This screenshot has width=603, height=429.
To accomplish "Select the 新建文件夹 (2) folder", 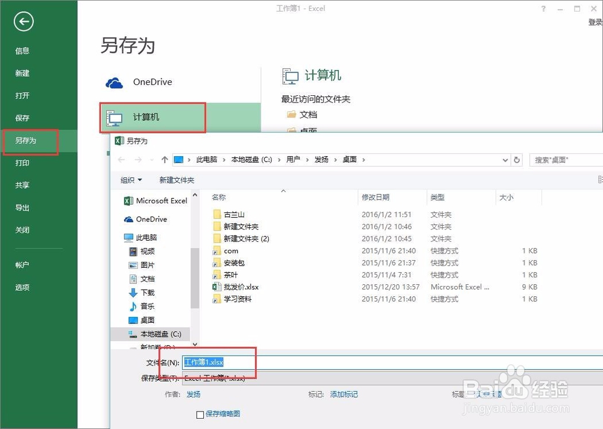I will (x=241, y=238).
